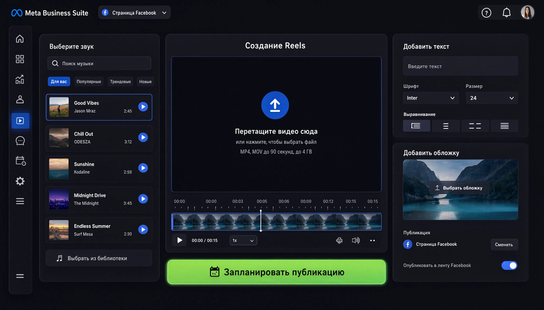Open the Страница Facebook dropdown in header

point(134,13)
